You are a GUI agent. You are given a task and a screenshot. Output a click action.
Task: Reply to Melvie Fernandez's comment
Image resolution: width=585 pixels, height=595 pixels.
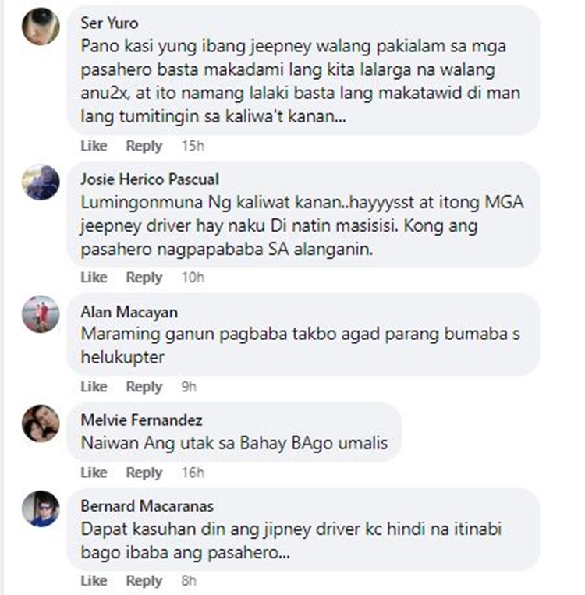pos(144,473)
